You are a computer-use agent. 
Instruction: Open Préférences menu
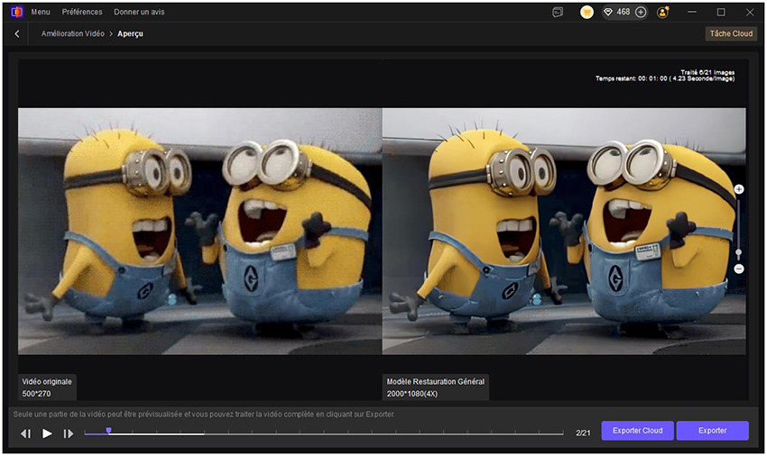(x=82, y=12)
